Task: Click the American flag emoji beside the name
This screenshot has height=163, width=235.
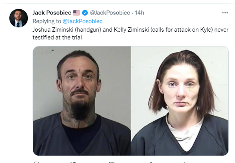Action: pos(76,13)
